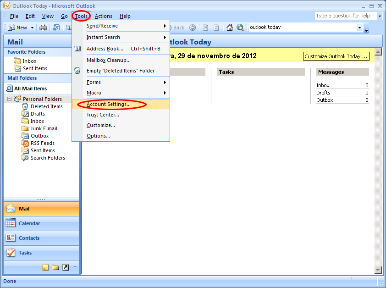Click the RSS Feeds folder icon
Viewport: 386px width, 288px height.
tap(25, 143)
